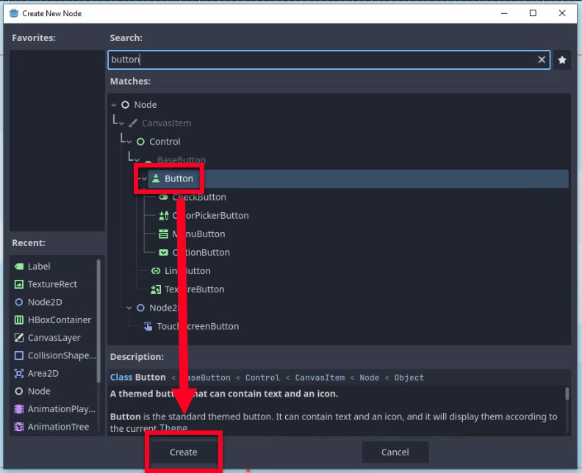Click the TouchScreenButton icon
The height and width of the screenshot is (473, 582).
pyautogui.click(x=148, y=326)
